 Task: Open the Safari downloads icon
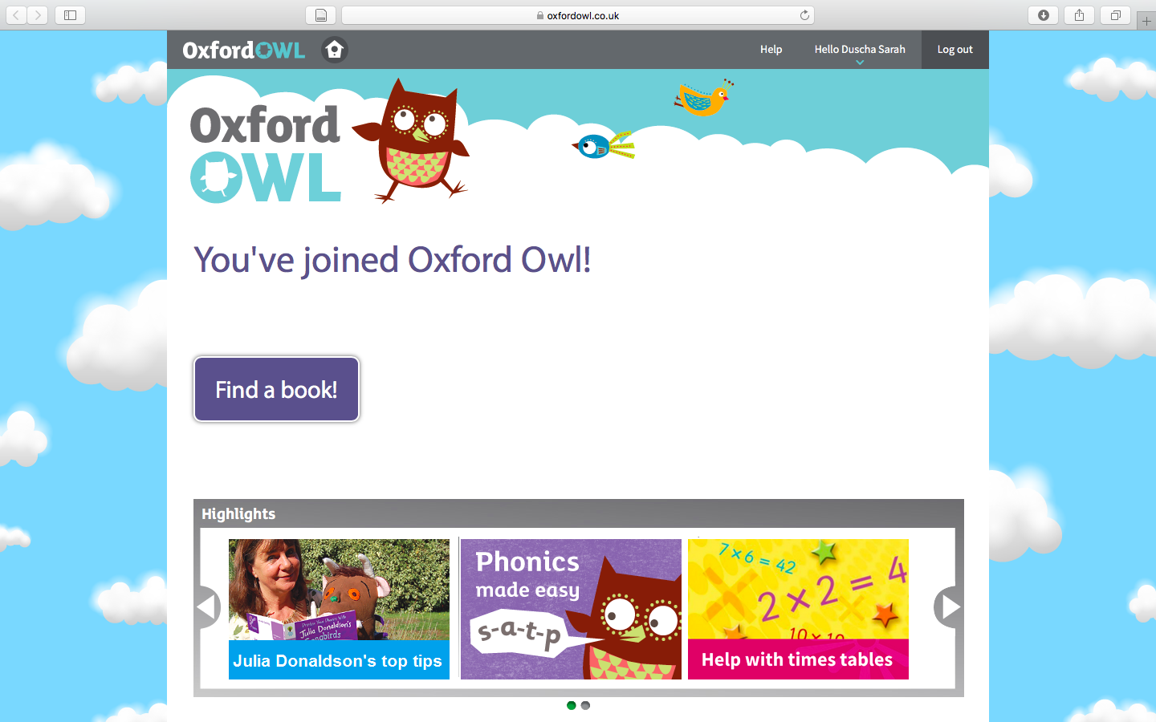1043,15
